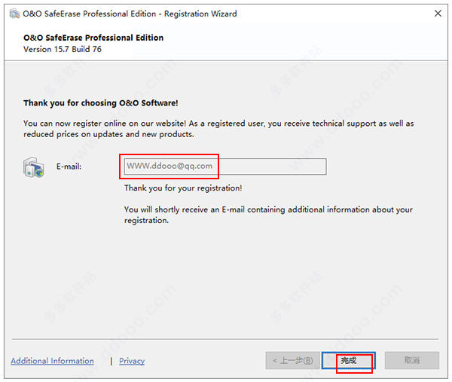Click the 完成 (Finish) button

point(349,360)
